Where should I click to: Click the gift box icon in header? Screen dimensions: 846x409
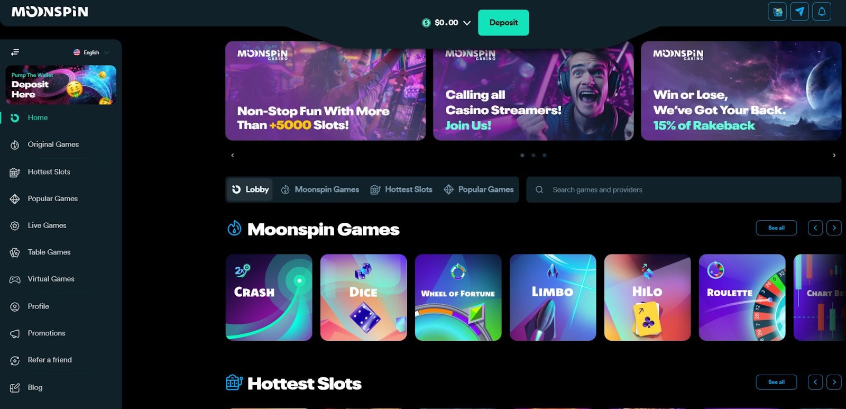click(777, 12)
